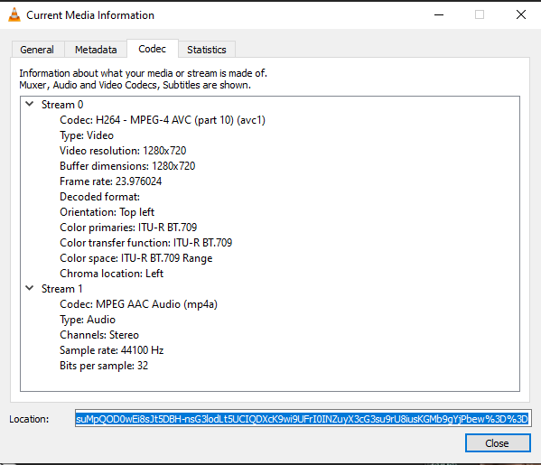Collapse the Stream 1 tree node

click(30, 288)
